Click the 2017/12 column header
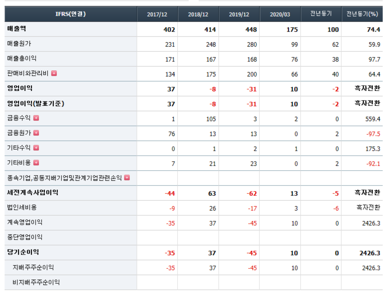The image size is (390, 295). click(x=157, y=14)
